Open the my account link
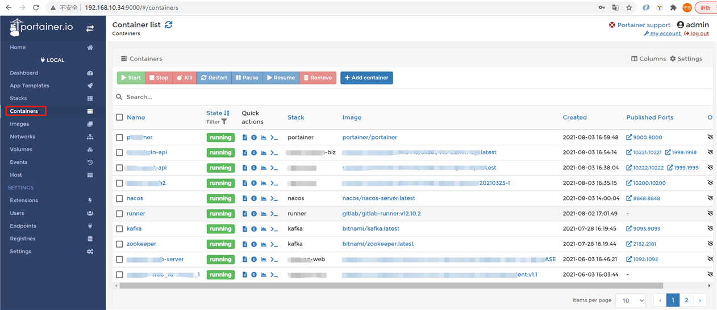Image resolution: width=717 pixels, height=310 pixels. click(662, 33)
